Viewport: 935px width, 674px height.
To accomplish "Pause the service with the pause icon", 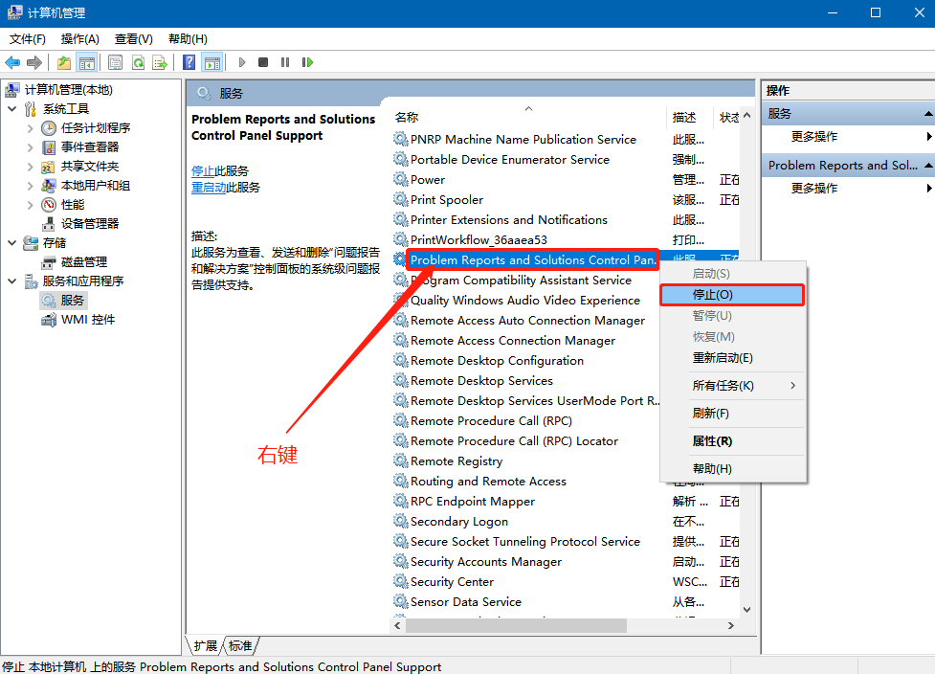I will pos(284,61).
